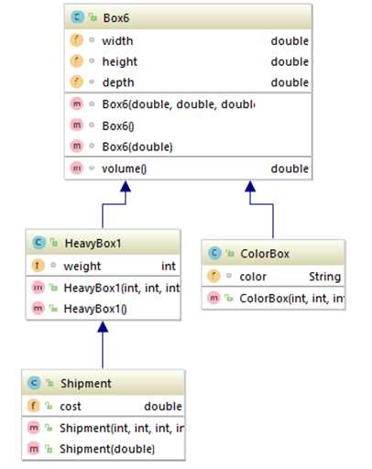Select the method icon next to Shipment(double)
This screenshot has width=372, height=469.
point(34,449)
